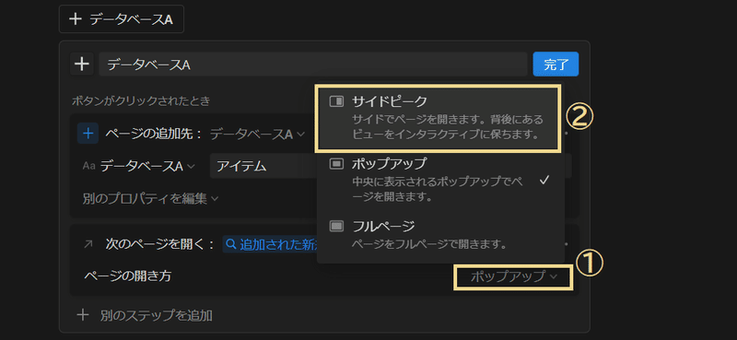The width and height of the screenshot is (737, 340).
Task: Click the ボタンがクリックされたとき label
Action: point(141,100)
